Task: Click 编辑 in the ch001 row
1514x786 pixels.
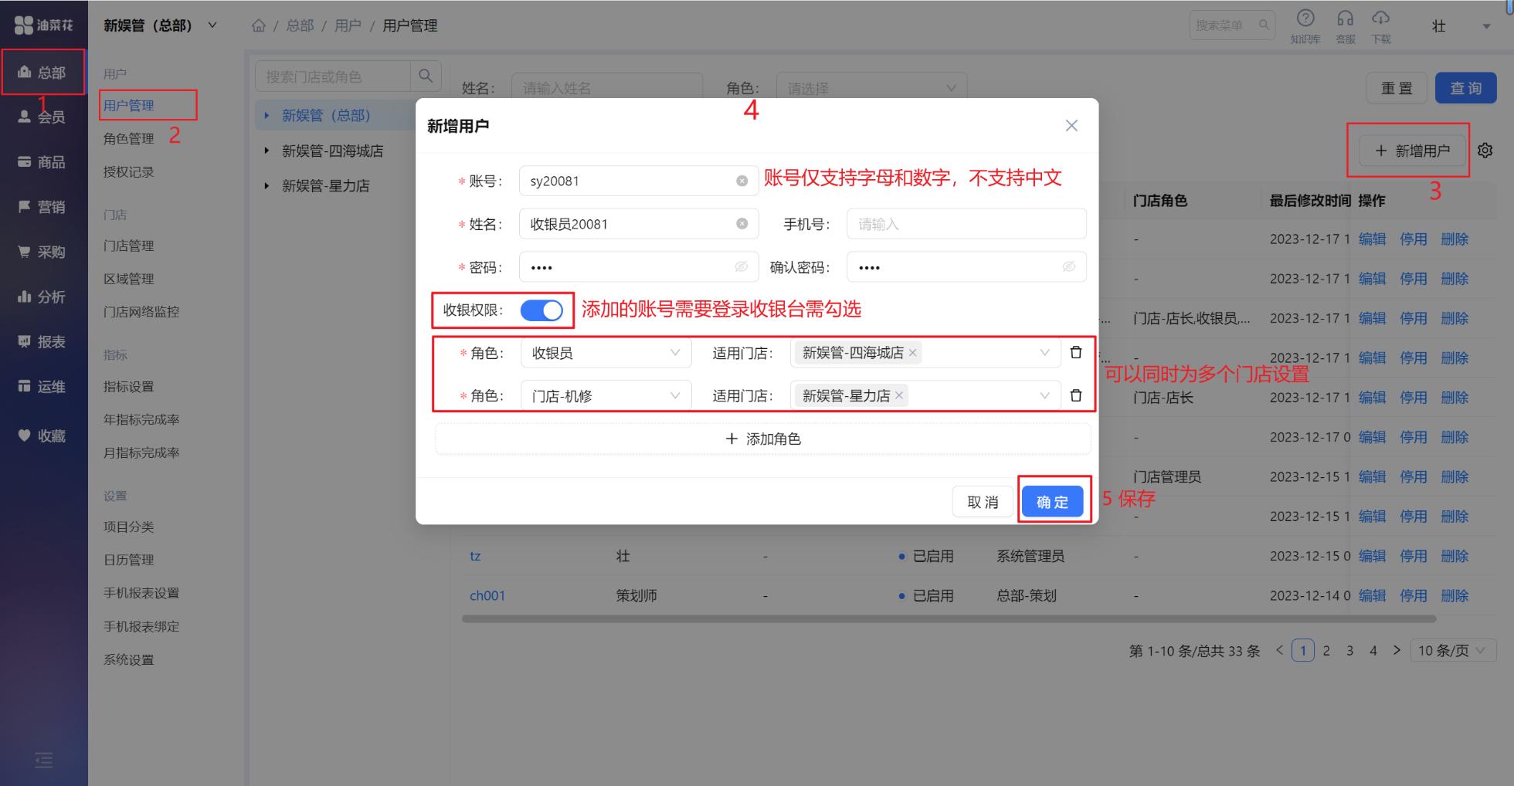Action: click(x=1372, y=595)
